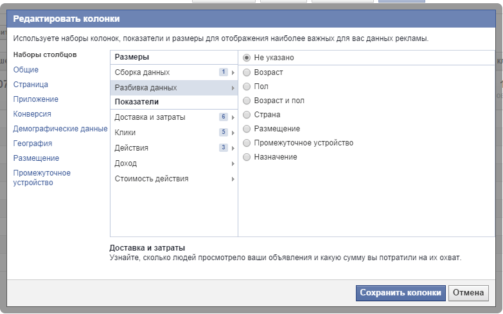This screenshot has height=314, width=503.
Task: Choose the 'Назначение' radio button
Action: [247, 157]
